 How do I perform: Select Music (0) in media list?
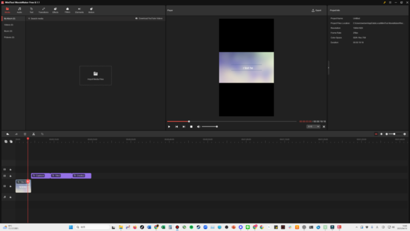8,31
